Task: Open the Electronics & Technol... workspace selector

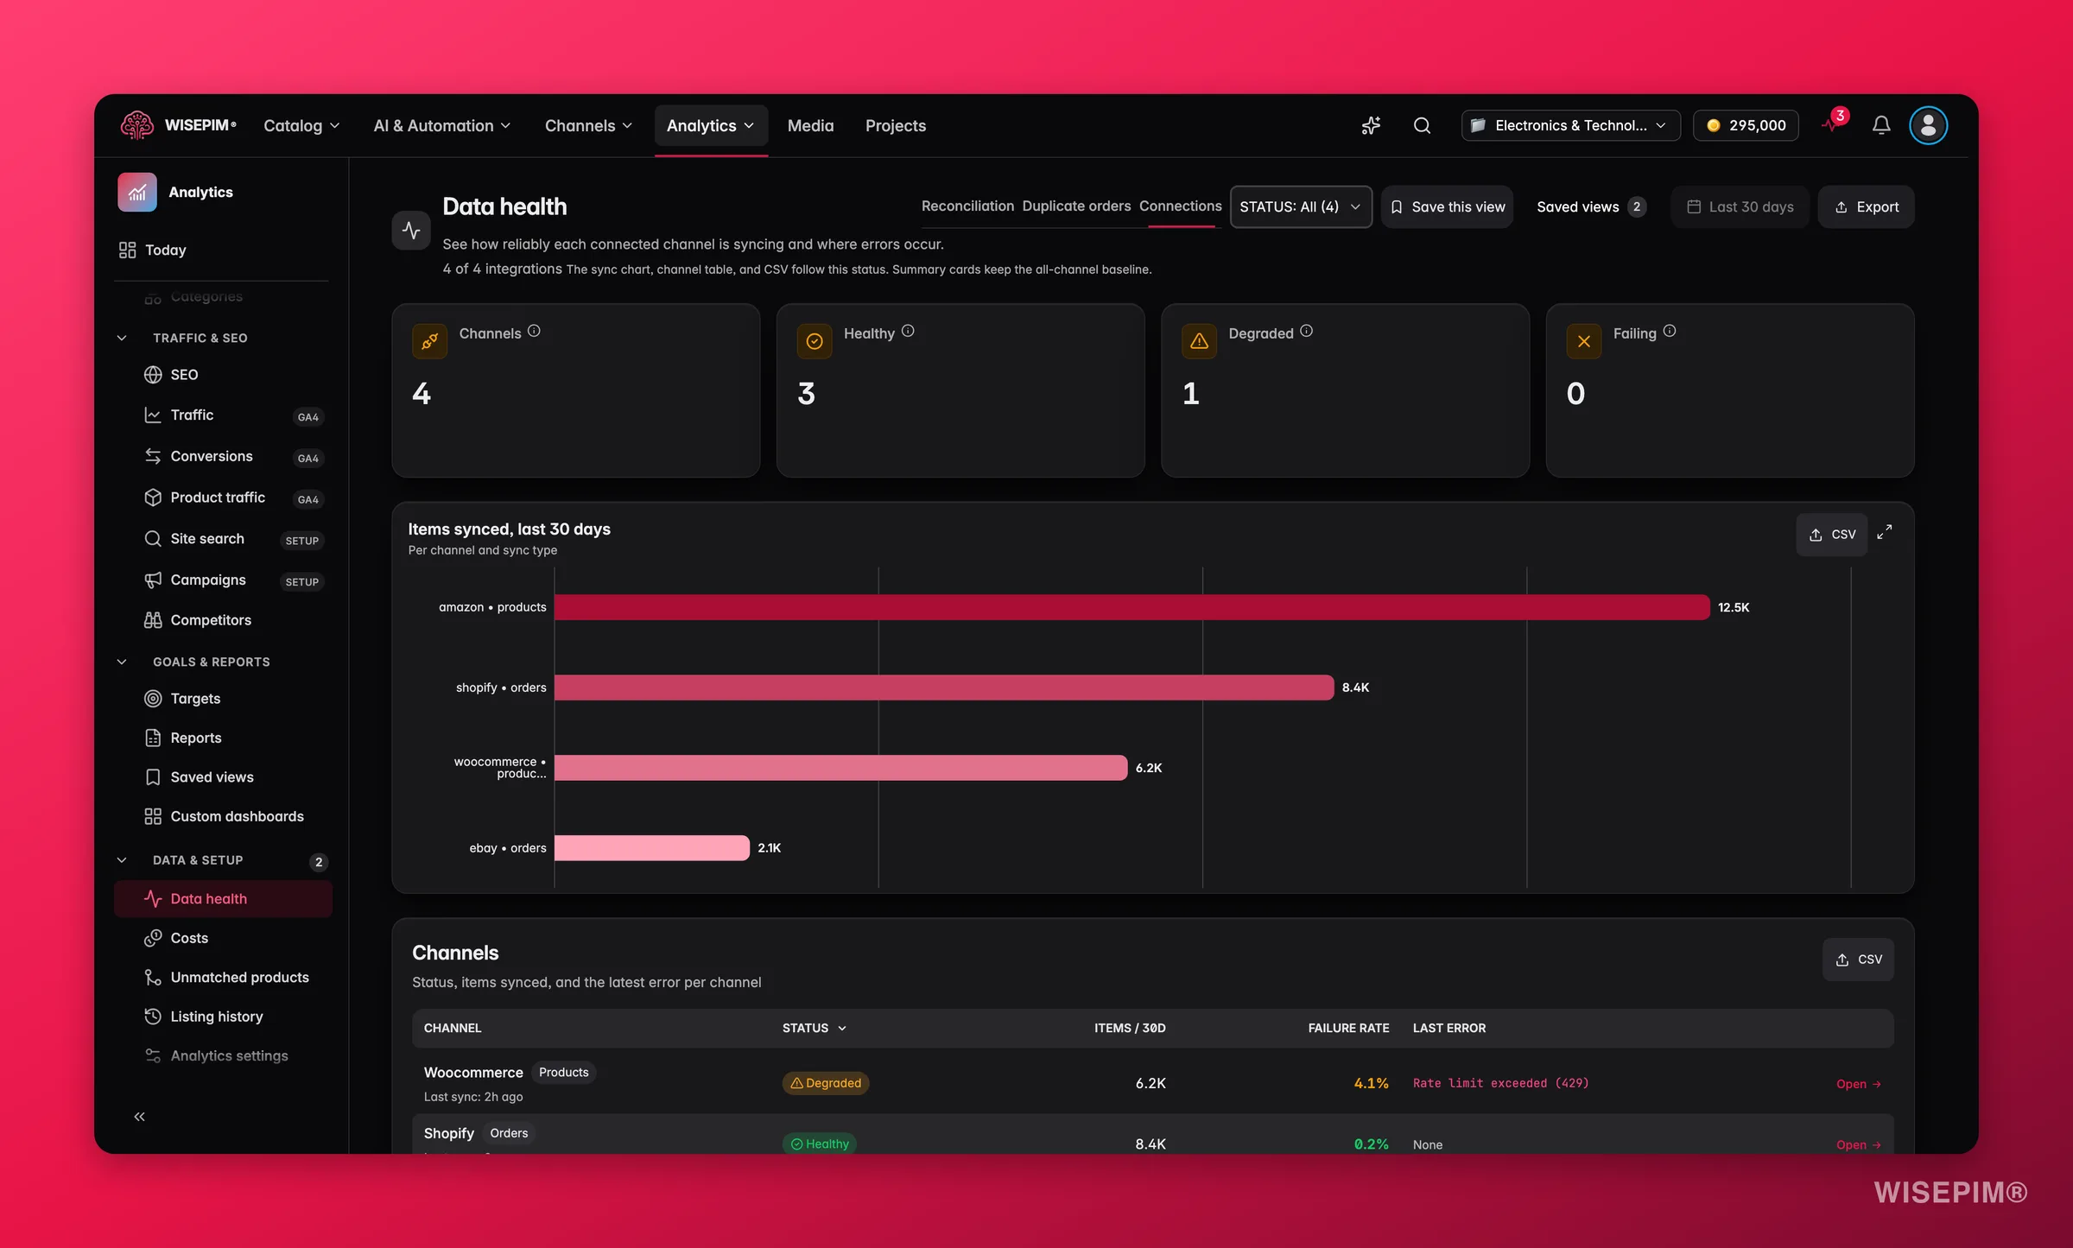Action: 1570,125
